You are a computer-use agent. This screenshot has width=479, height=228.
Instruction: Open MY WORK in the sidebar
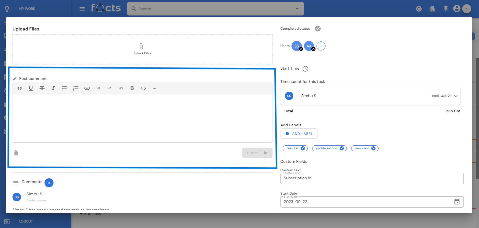(27, 8)
